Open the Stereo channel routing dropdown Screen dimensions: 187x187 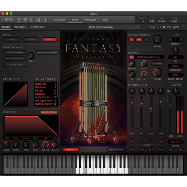point(175,75)
